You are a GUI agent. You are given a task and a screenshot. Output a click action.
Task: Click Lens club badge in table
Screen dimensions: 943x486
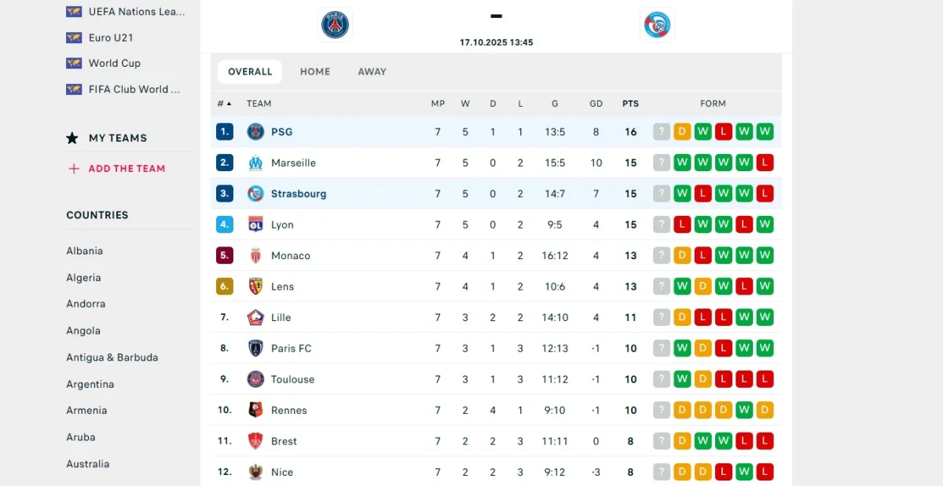255,287
